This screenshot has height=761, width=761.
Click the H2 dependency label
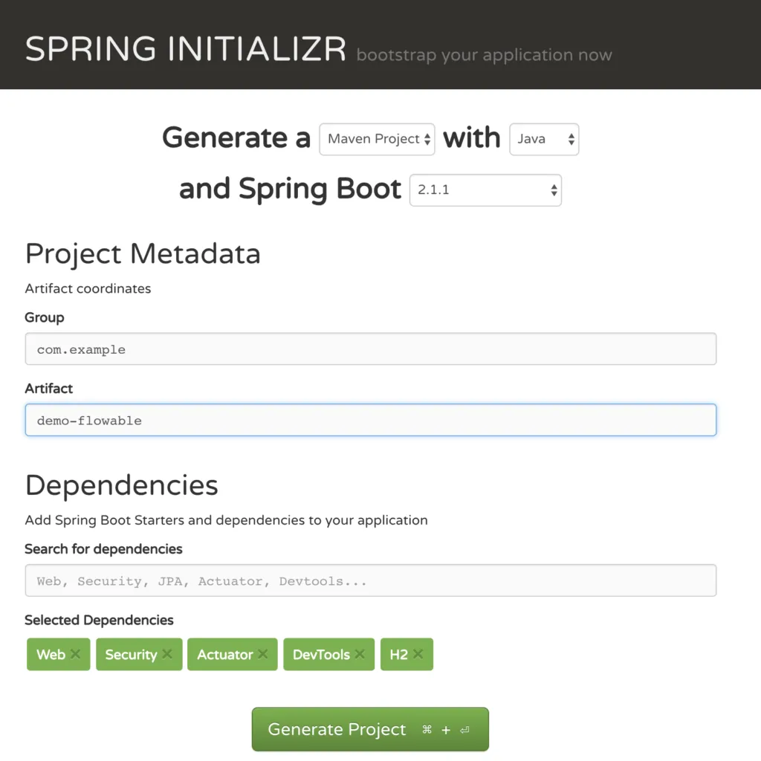click(x=399, y=654)
